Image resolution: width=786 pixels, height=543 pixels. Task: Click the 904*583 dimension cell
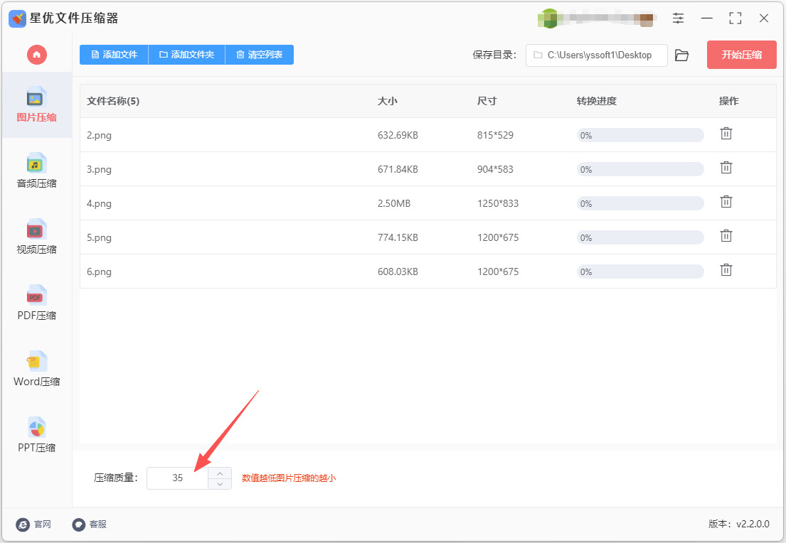[x=495, y=169]
